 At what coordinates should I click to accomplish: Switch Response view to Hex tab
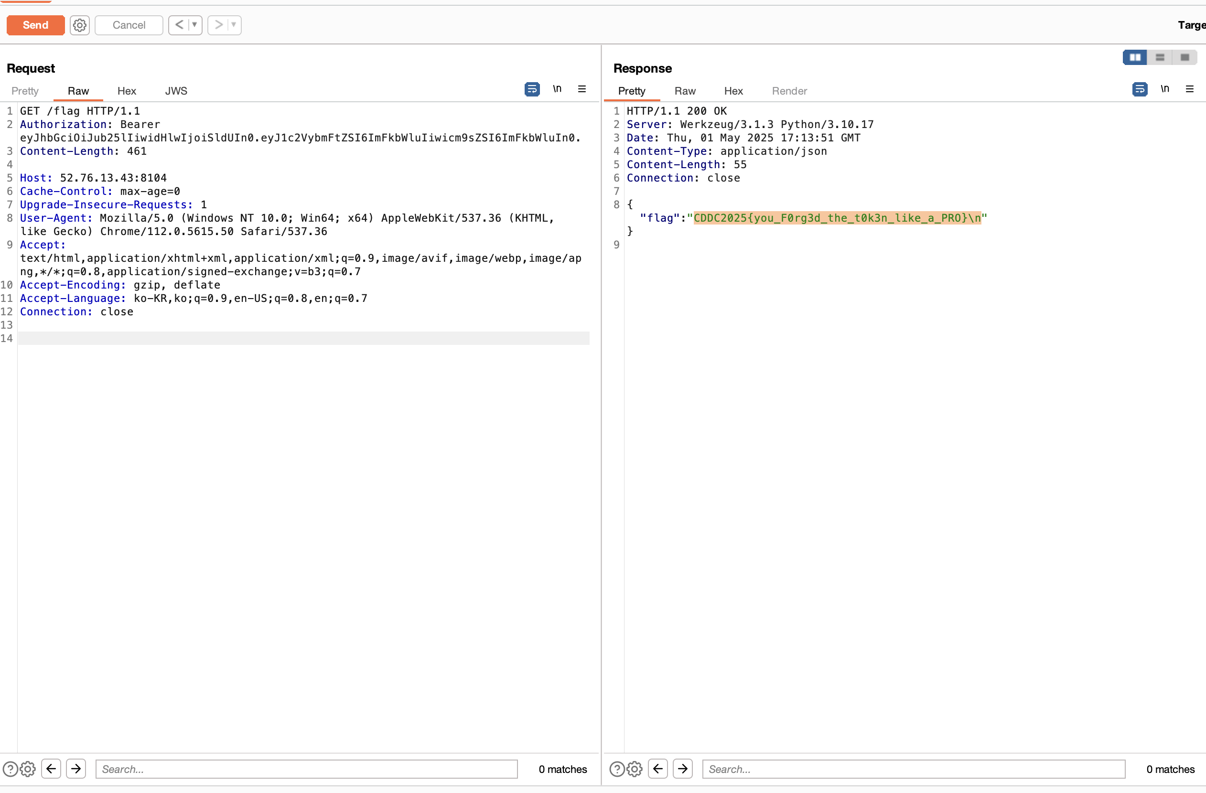[732, 91]
